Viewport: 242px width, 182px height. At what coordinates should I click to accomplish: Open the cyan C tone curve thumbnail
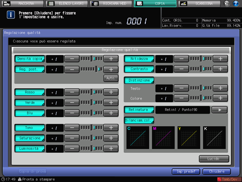coord(138,137)
